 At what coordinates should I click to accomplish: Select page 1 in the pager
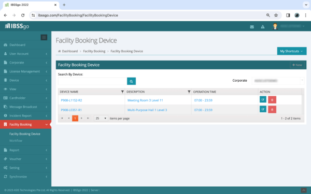[75, 118]
